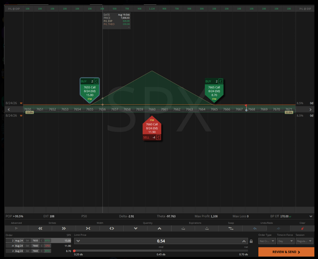Click the BP Eff 170.00 cr value
The width and height of the screenshot is (318, 259).
286,216
